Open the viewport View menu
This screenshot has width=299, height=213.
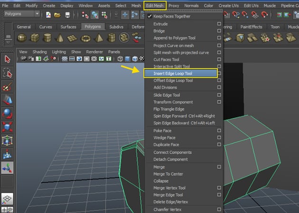tap(23, 52)
